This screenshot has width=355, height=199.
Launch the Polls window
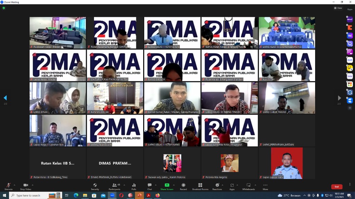134,187
